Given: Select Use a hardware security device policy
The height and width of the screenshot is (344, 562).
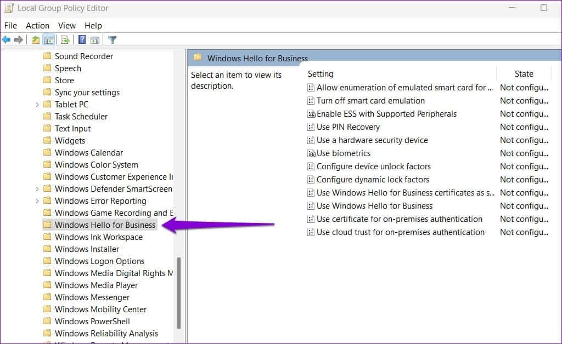Looking at the screenshot, I should tap(372, 140).
